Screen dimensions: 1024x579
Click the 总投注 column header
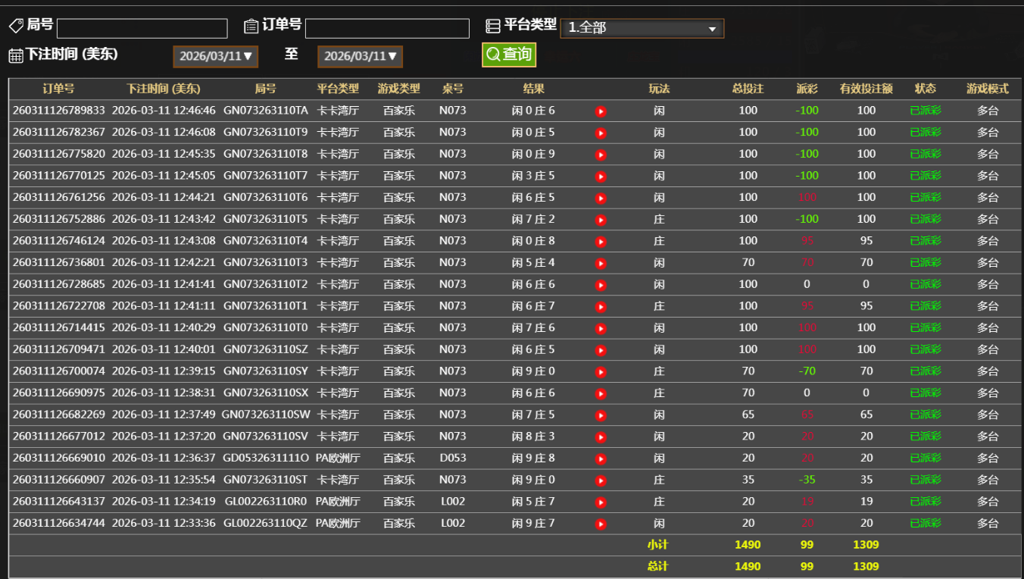[x=748, y=89]
